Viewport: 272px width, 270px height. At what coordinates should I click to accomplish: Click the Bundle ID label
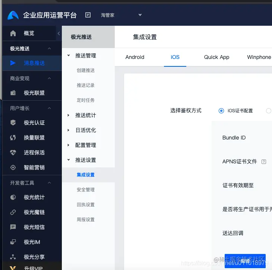click(234, 138)
